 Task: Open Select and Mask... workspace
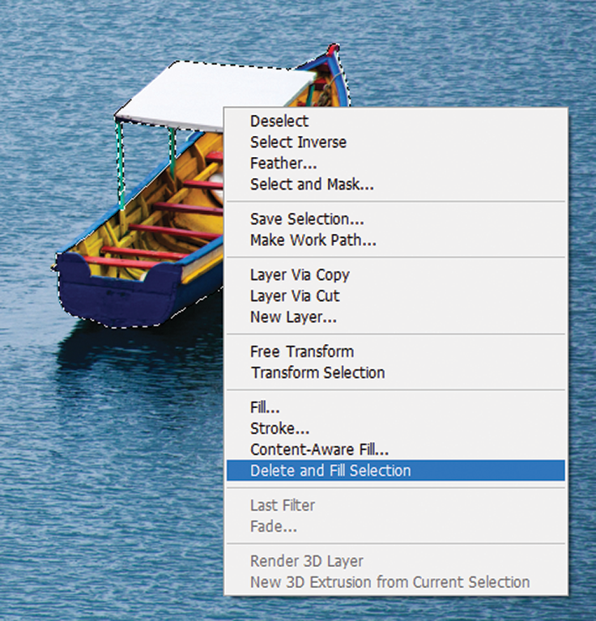tap(312, 185)
